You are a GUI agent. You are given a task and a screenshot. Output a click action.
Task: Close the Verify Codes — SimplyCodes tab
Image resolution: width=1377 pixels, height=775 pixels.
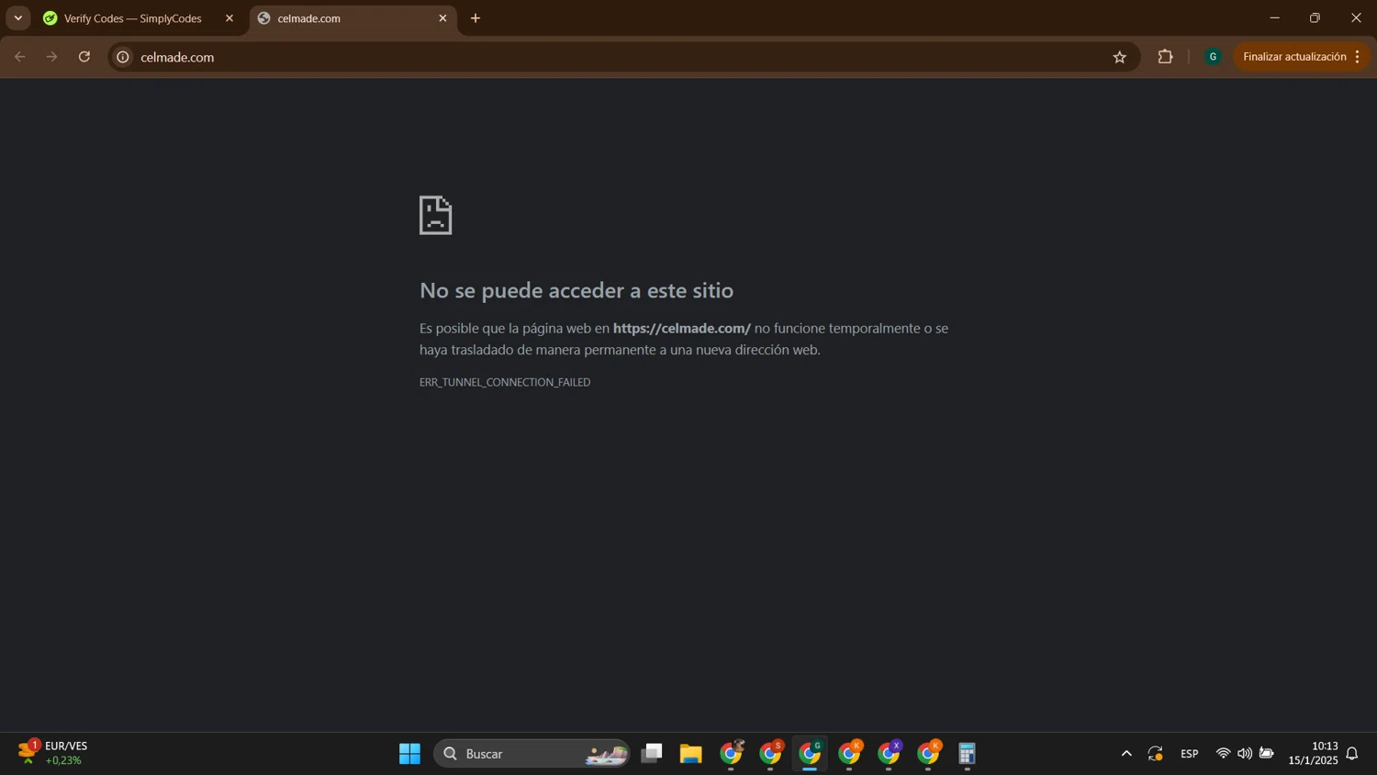pos(229,18)
